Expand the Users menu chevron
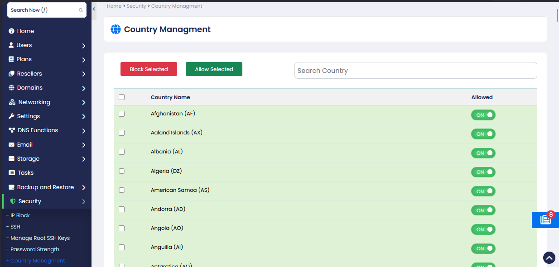 [84, 46]
